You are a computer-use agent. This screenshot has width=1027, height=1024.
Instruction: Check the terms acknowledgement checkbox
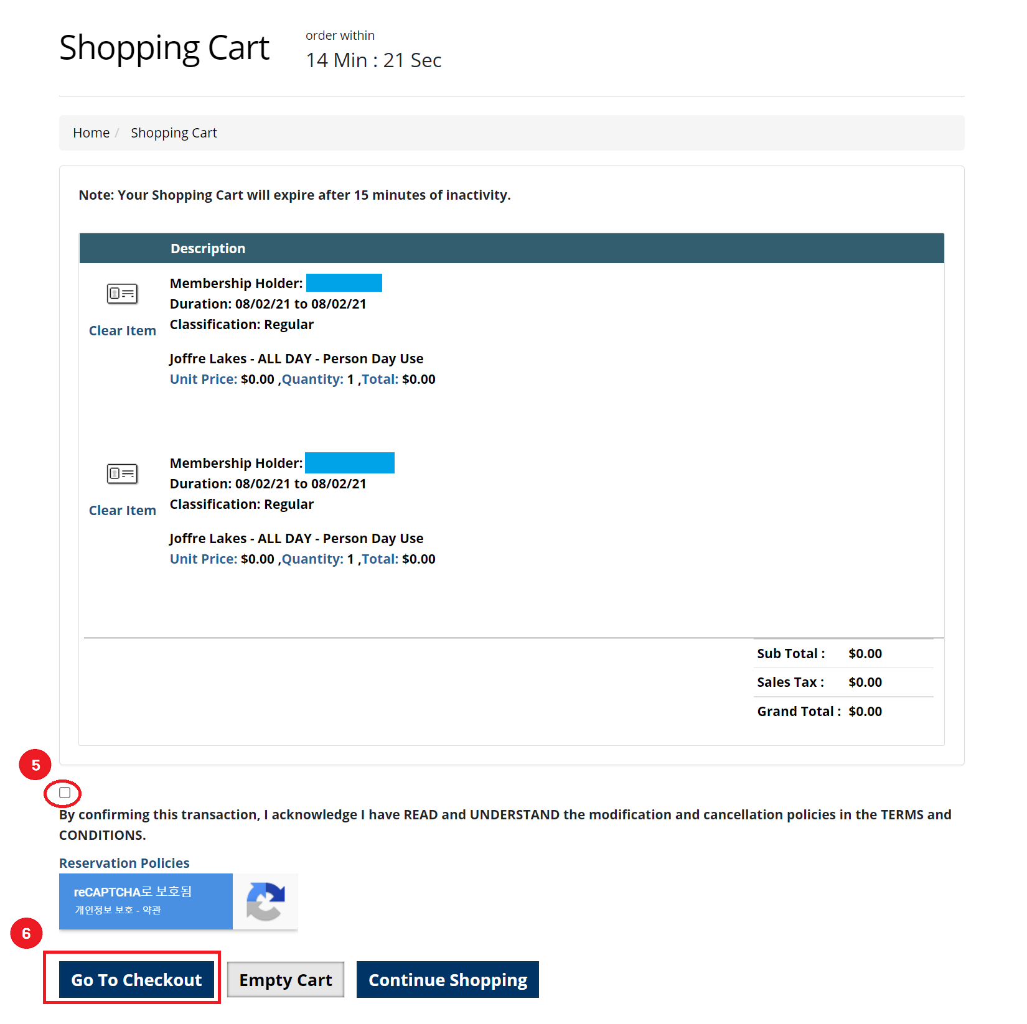[x=65, y=793]
